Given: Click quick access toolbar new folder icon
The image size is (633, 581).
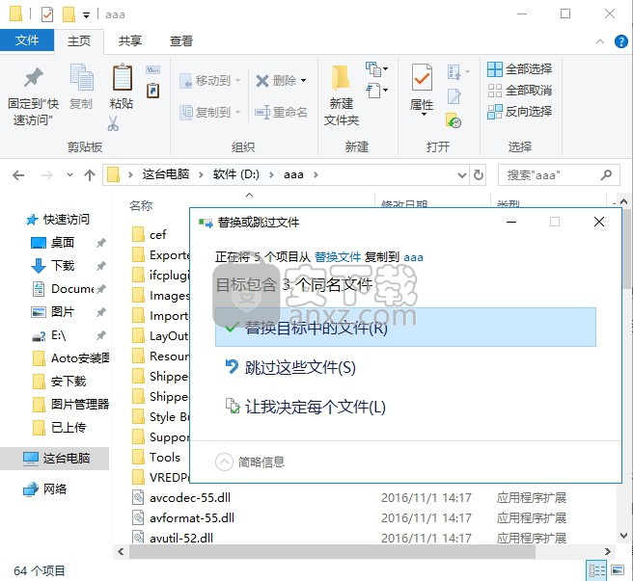Looking at the screenshot, I should (x=69, y=14).
